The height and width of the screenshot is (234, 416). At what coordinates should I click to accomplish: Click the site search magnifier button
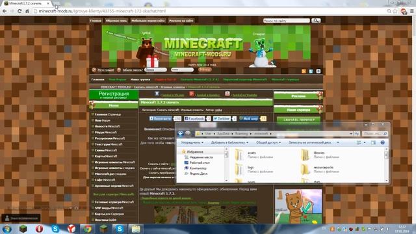click(316, 20)
